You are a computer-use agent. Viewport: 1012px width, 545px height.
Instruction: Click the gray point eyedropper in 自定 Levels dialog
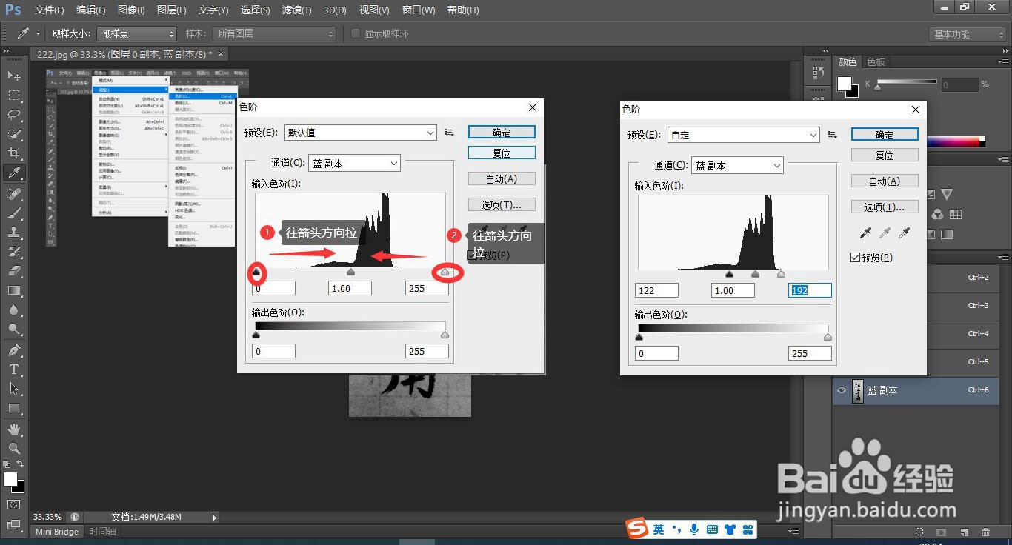(885, 233)
